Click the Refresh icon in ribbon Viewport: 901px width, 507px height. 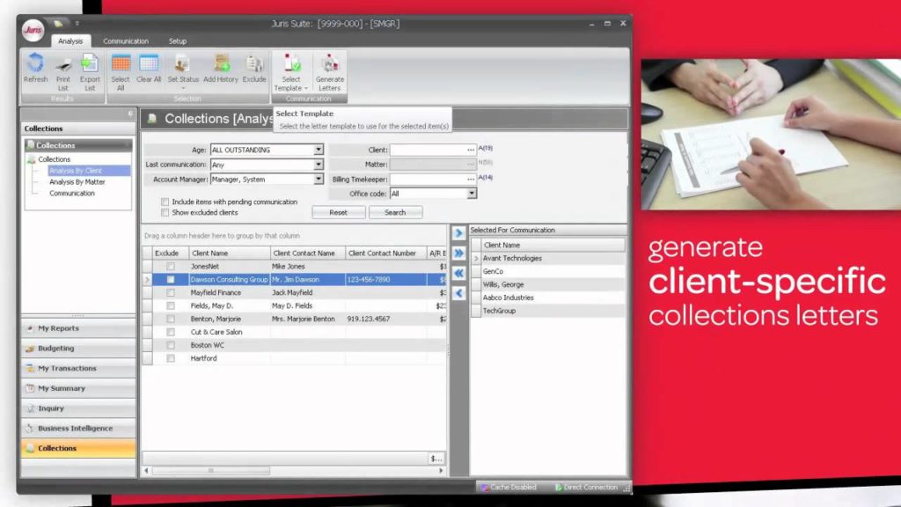(35, 64)
